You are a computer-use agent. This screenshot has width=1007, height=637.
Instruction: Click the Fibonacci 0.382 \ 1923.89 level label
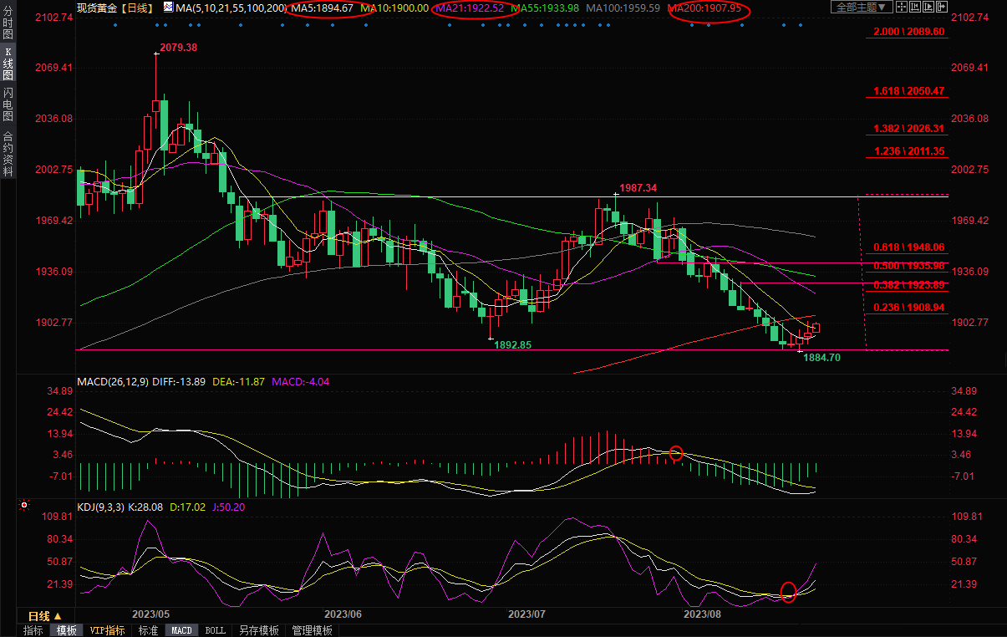point(908,284)
